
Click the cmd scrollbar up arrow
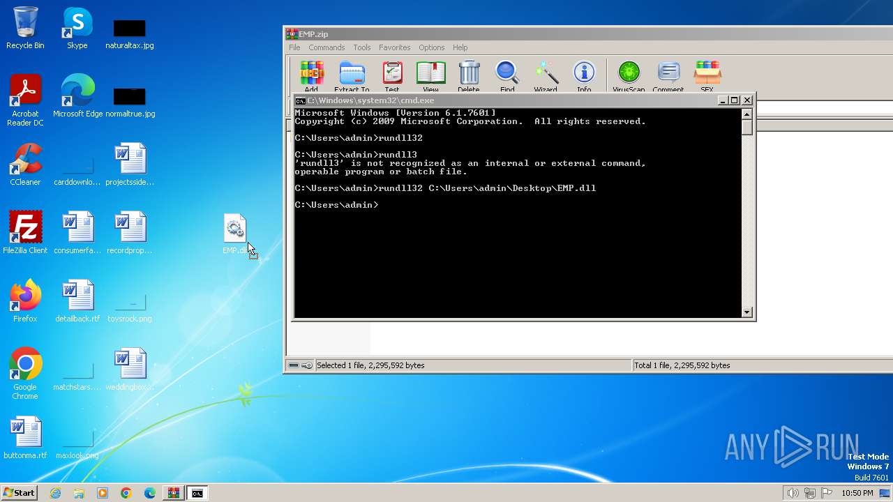click(x=747, y=114)
